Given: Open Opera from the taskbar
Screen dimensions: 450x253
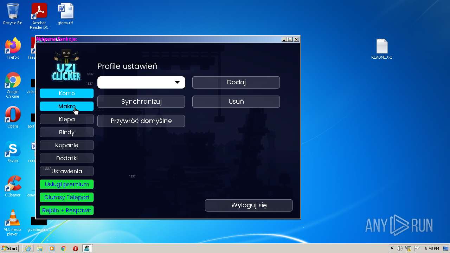Looking at the screenshot, I should point(75,248).
